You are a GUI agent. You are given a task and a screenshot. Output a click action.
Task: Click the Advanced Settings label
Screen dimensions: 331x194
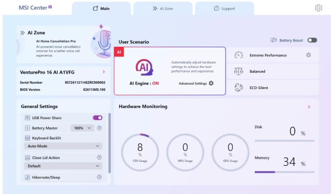click(193, 83)
